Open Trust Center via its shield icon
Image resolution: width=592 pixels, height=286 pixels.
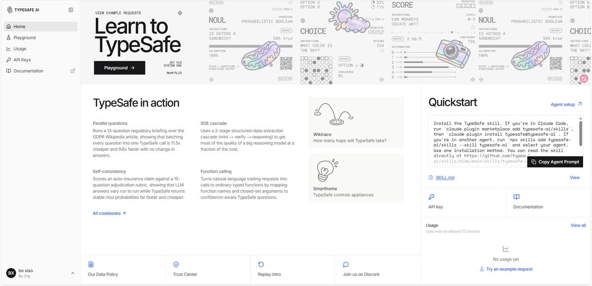[176, 264]
